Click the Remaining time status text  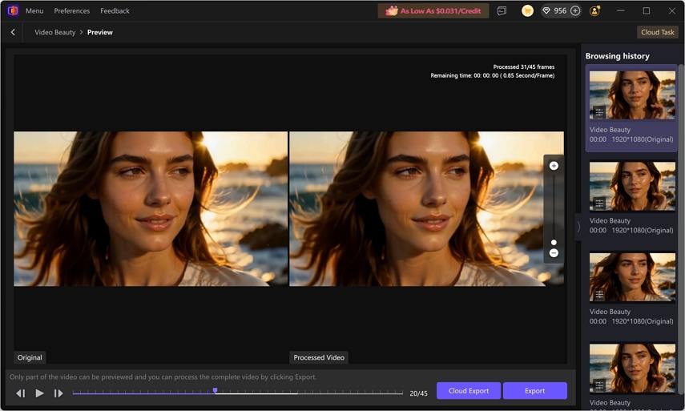click(493, 75)
